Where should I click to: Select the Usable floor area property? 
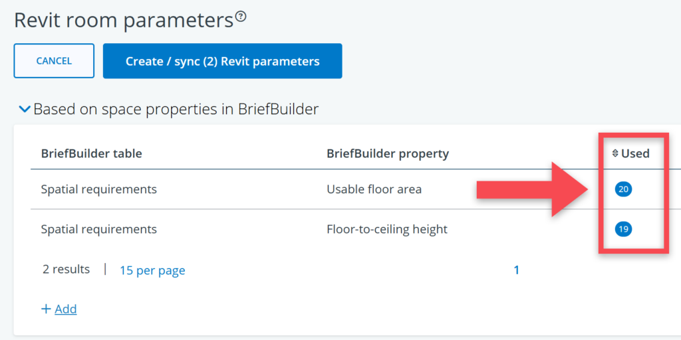point(374,189)
